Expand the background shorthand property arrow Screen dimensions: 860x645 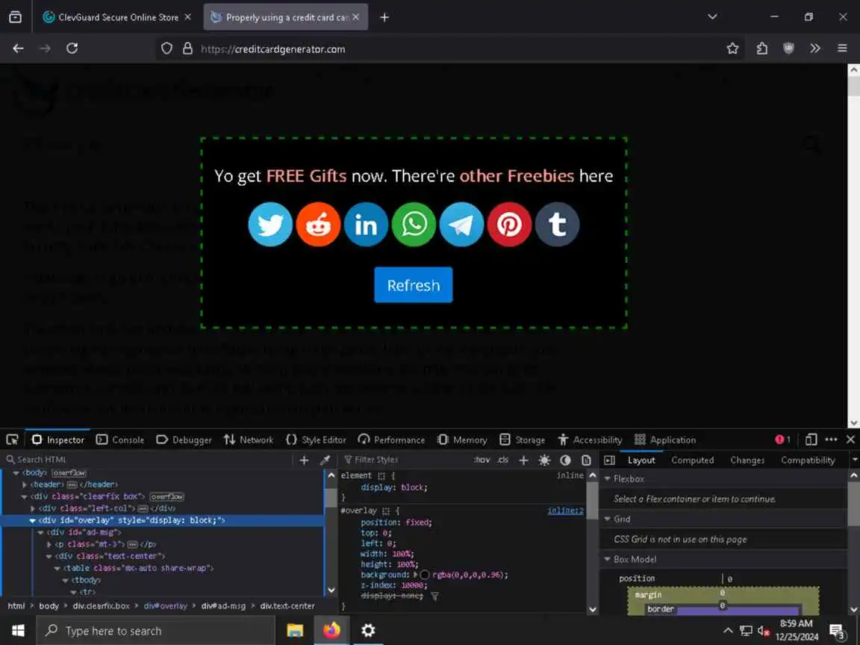tap(415, 575)
